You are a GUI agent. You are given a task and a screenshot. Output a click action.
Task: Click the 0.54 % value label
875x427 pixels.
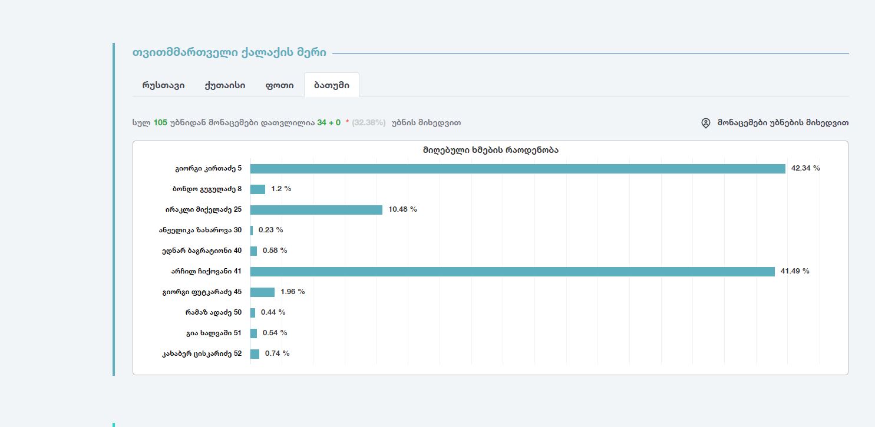click(x=275, y=333)
